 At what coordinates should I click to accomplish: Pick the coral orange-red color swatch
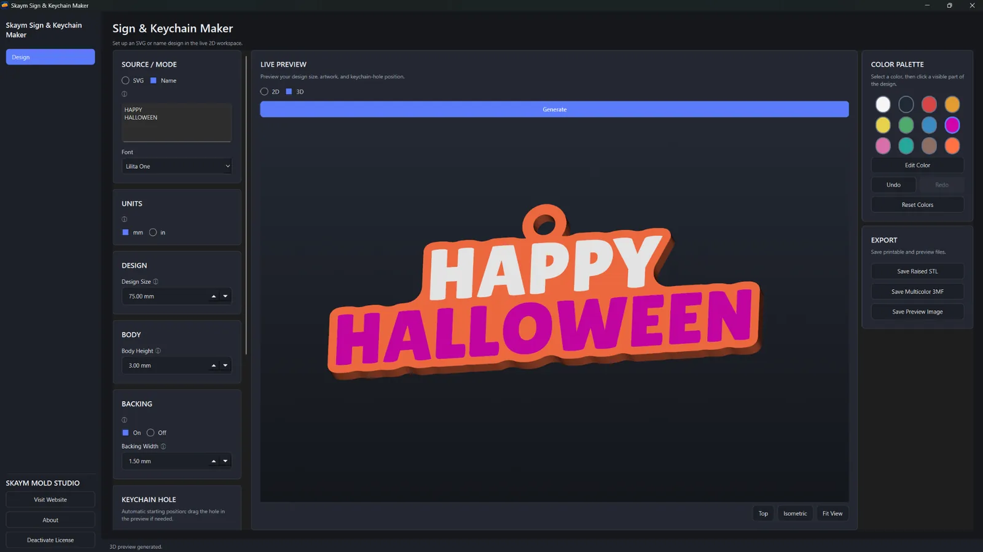(x=952, y=146)
